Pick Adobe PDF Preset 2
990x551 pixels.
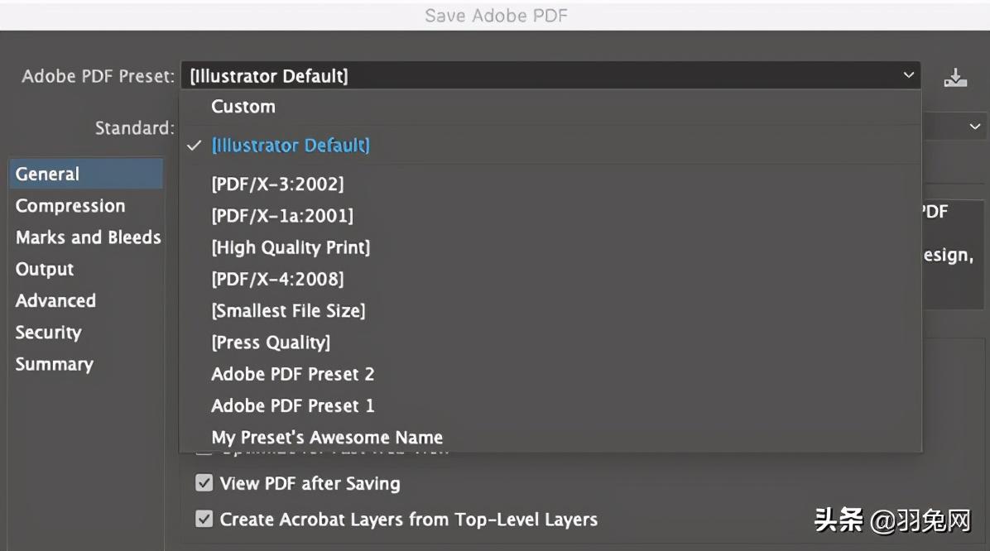(293, 374)
